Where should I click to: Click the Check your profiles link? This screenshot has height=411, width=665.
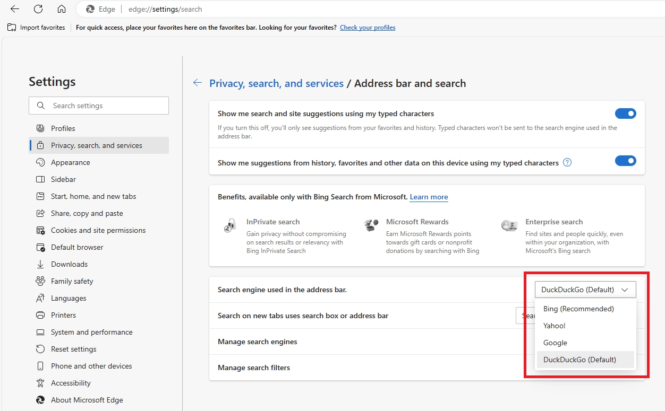click(x=368, y=28)
